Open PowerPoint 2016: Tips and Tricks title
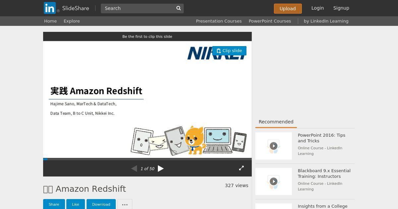The width and height of the screenshot is (398, 209). [x=321, y=138]
